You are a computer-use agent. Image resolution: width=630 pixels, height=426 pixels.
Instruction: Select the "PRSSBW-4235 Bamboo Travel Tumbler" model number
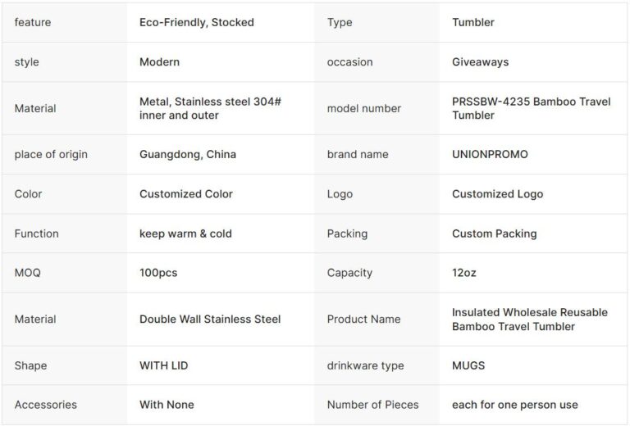pos(528,108)
